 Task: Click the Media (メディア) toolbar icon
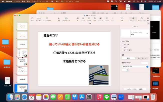pyautogui.click(x=100, y=18)
